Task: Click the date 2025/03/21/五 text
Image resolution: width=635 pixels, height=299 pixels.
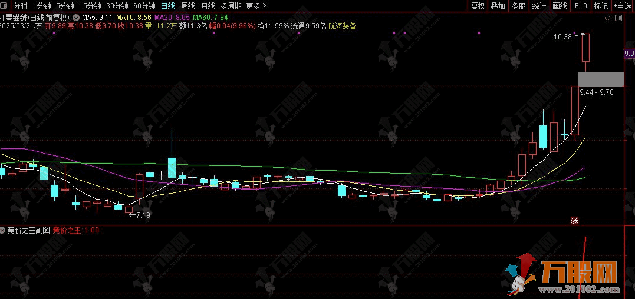Action: tap(21, 26)
